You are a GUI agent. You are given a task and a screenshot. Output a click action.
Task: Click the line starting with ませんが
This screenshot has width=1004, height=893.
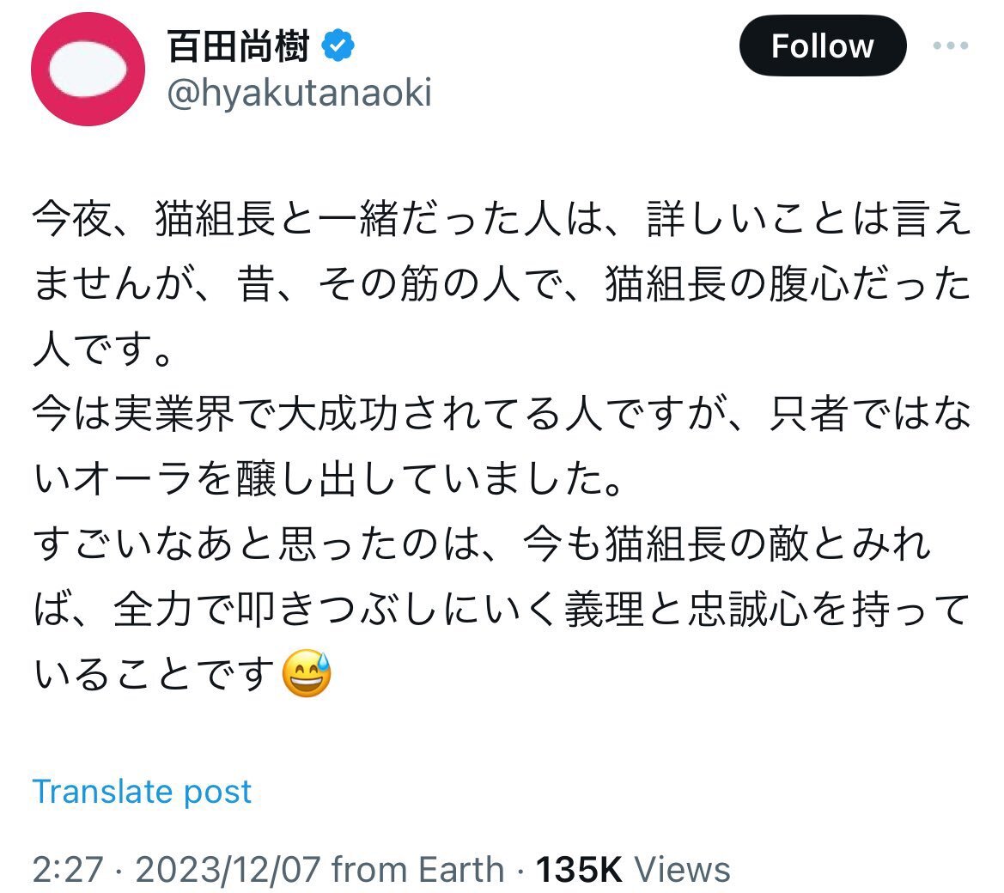coord(502,285)
